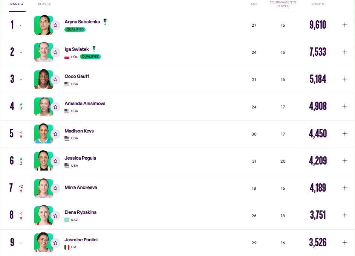Image resolution: width=355 pixels, height=256 pixels.
Task: Click the star icon next to Jasmine Paolini
Action: pyautogui.click(x=55, y=243)
